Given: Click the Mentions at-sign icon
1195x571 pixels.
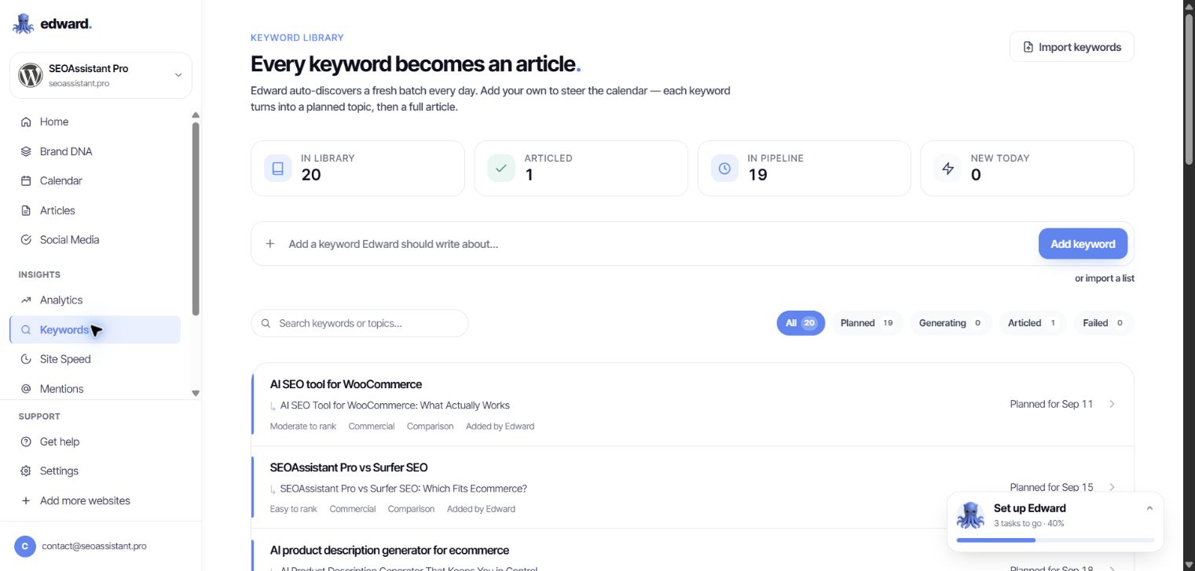Looking at the screenshot, I should 26,388.
